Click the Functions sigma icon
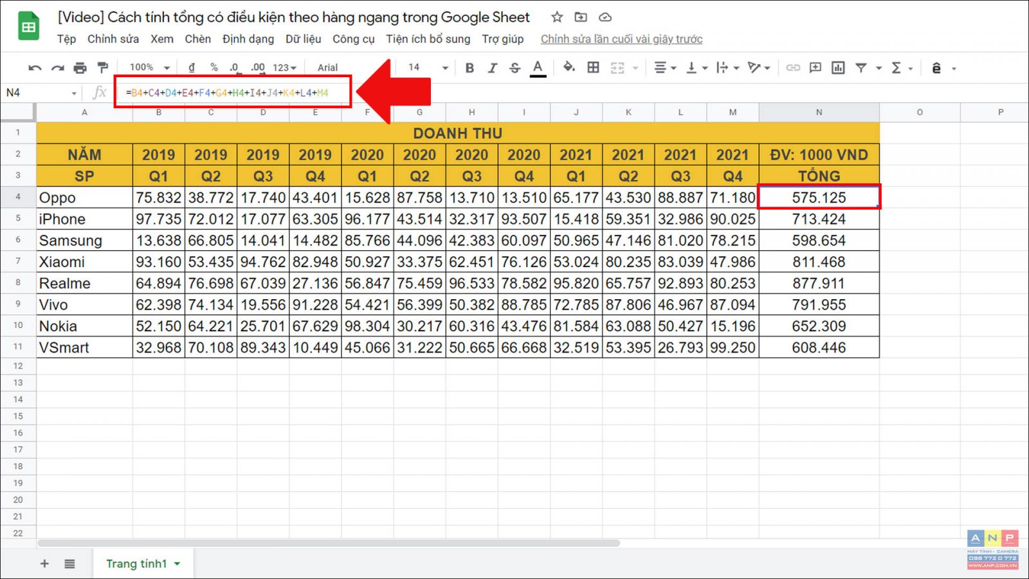The height and width of the screenshot is (579, 1029). click(x=896, y=68)
